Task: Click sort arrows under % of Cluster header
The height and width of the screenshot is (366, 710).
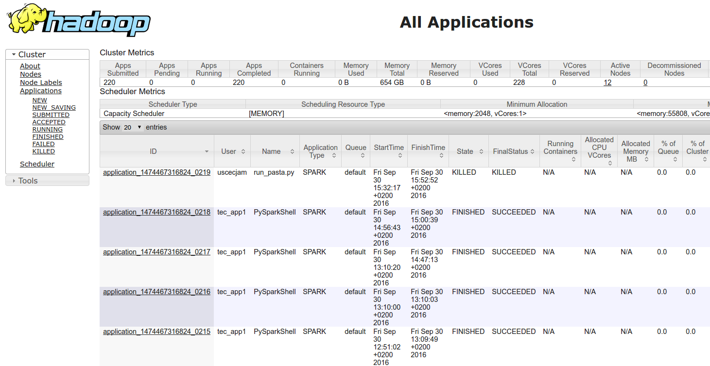Action: [704, 159]
